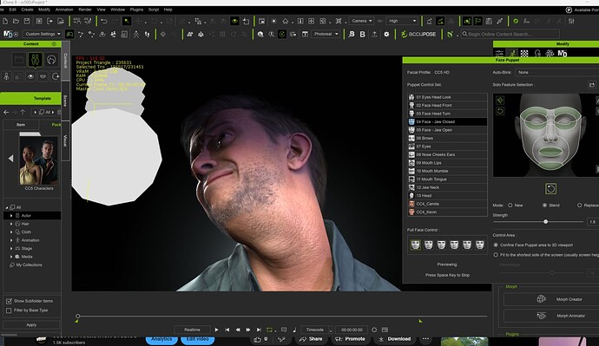Open the Create menu
The image size is (599, 346).
click(x=27, y=10)
